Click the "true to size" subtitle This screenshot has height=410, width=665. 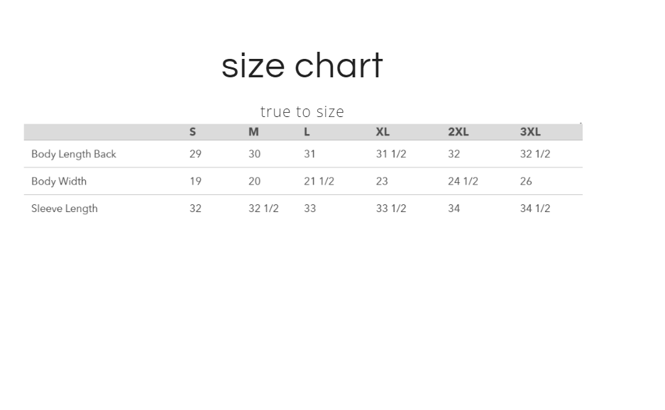302,112
